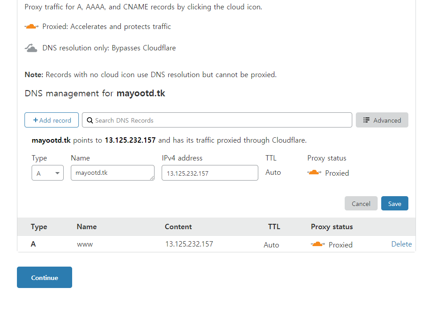
Task: Click the TTL column header in records table
Action: (274, 226)
